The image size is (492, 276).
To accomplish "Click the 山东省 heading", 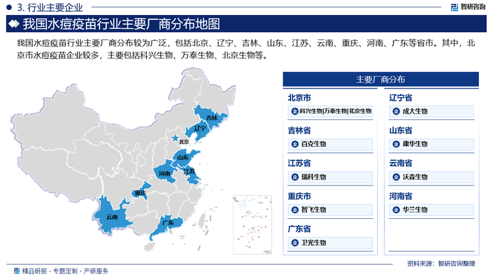I will click(x=401, y=130).
